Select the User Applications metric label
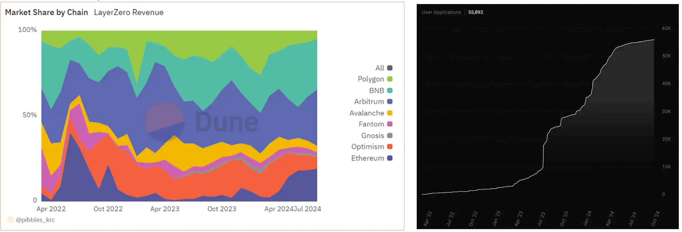 click(441, 12)
